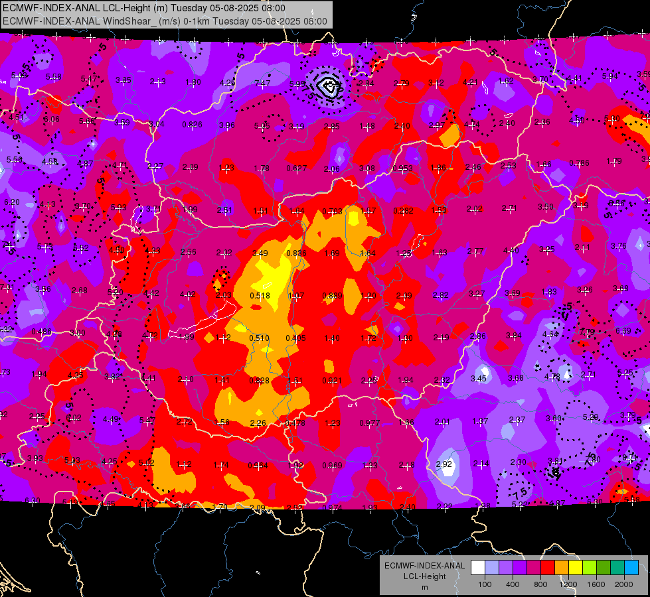Click the wind shear value 4.72
Image resolution: width=650 pixels, height=597 pixels.
coord(149,336)
